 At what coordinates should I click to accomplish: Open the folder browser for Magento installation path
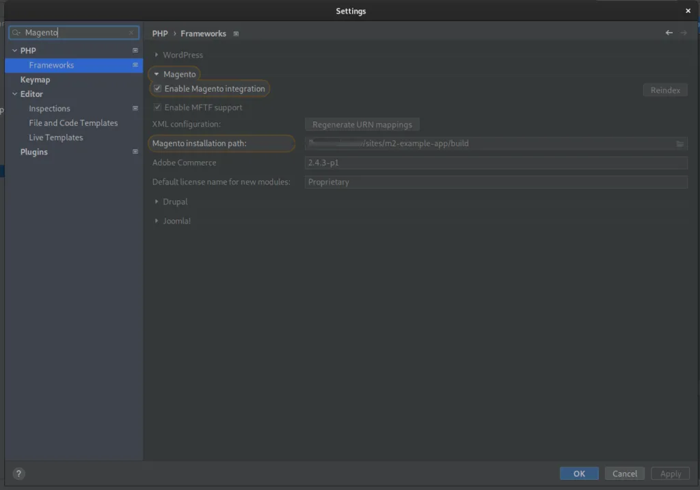point(679,144)
